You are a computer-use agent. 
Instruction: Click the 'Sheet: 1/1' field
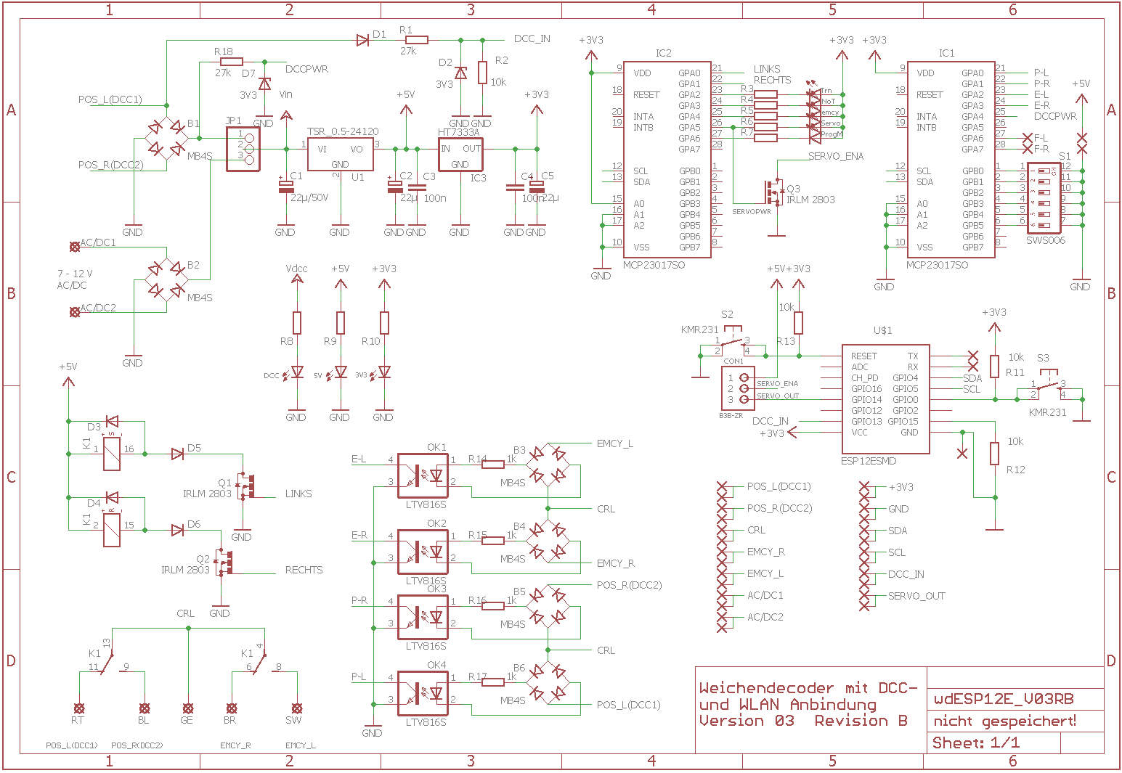(976, 743)
